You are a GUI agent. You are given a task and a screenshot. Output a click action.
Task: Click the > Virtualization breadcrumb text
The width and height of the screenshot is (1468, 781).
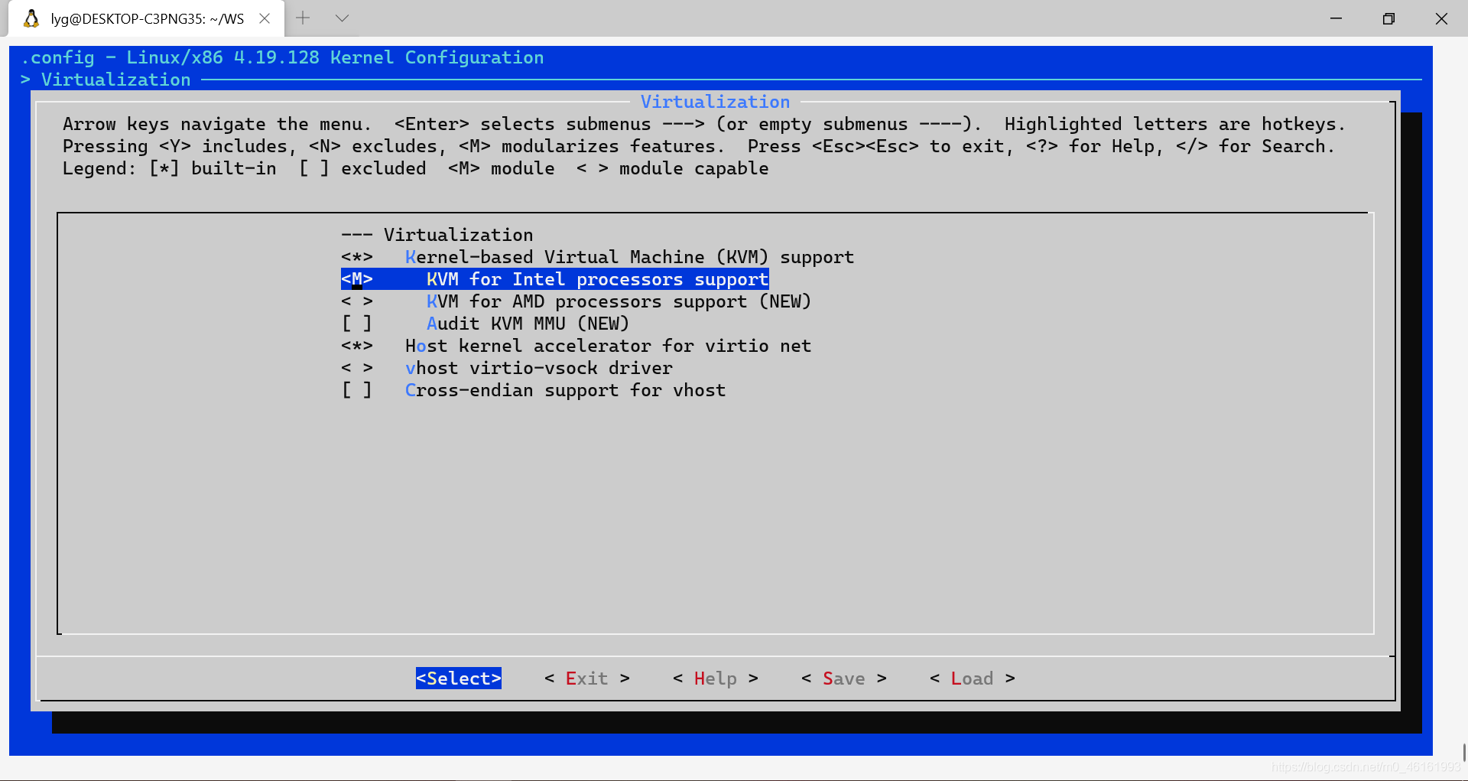(x=106, y=80)
